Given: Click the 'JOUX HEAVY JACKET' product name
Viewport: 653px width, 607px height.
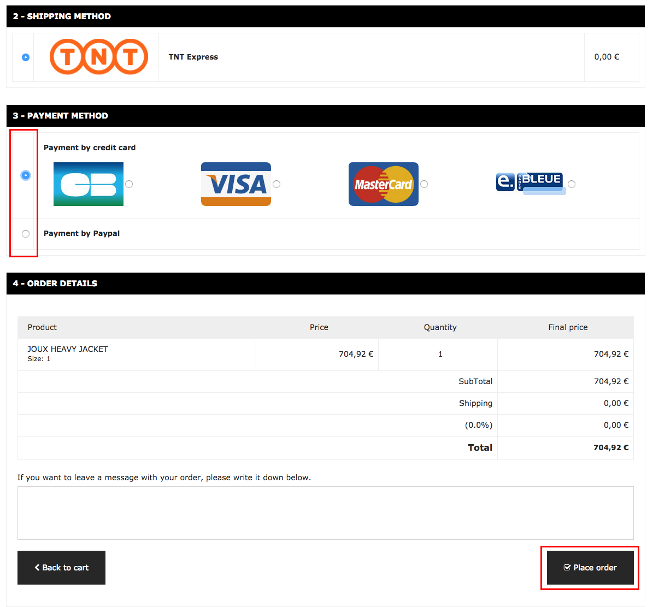Looking at the screenshot, I should click(x=68, y=349).
